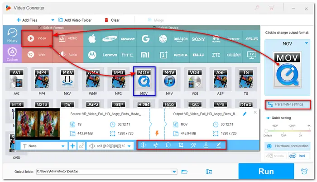Select the 4K/HD format category
This screenshot has height=182, width=317.
tap(68, 38)
